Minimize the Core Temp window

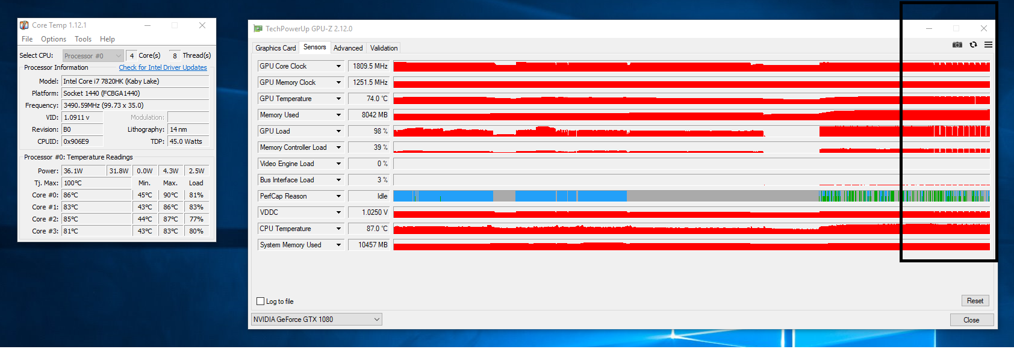148,25
